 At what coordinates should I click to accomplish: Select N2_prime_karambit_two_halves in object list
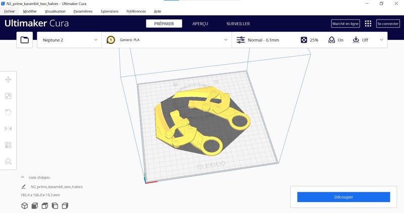(x=57, y=187)
